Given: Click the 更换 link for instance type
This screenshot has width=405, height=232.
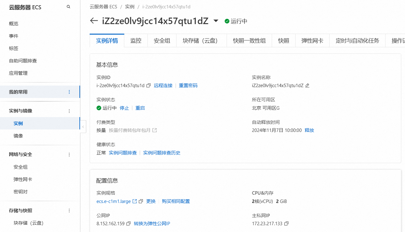Looking at the screenshot, I should point(151,201).
